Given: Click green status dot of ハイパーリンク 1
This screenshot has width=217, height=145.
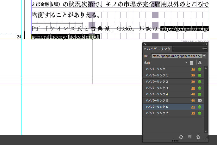Looking at the screenshot, I should point(200,75).
